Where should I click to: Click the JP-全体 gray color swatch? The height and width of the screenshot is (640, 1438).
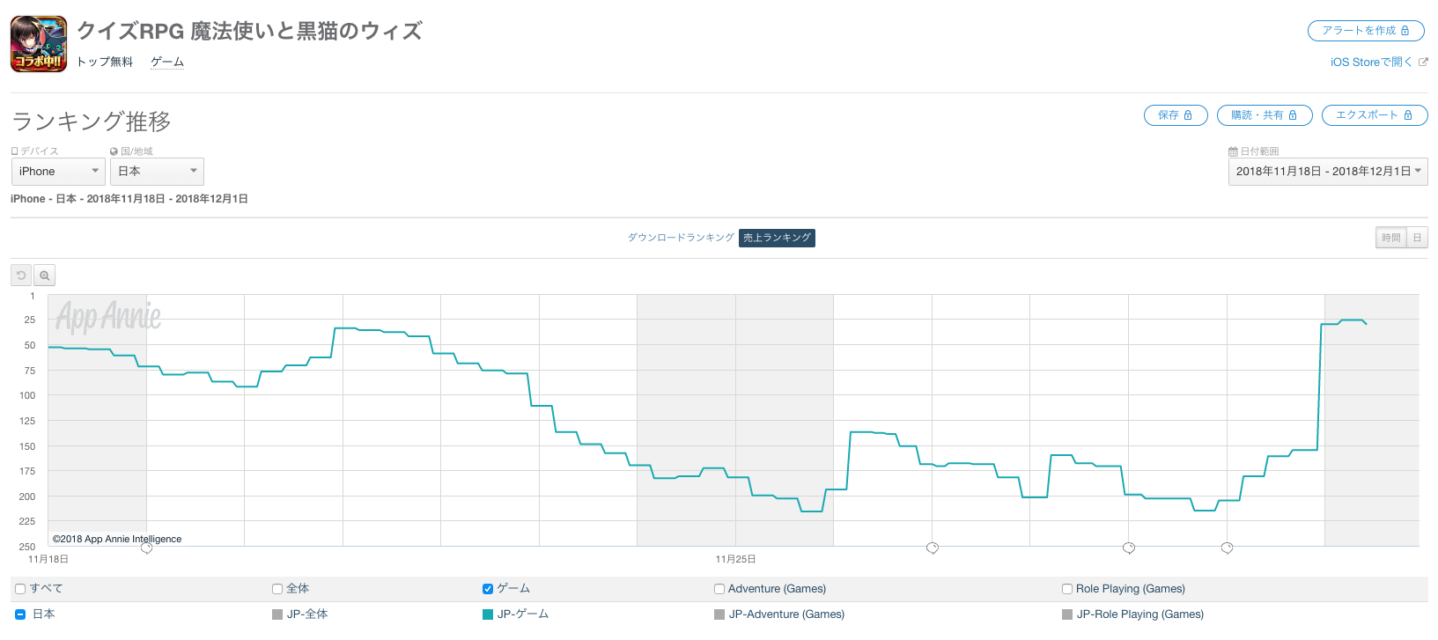(277, 614)
